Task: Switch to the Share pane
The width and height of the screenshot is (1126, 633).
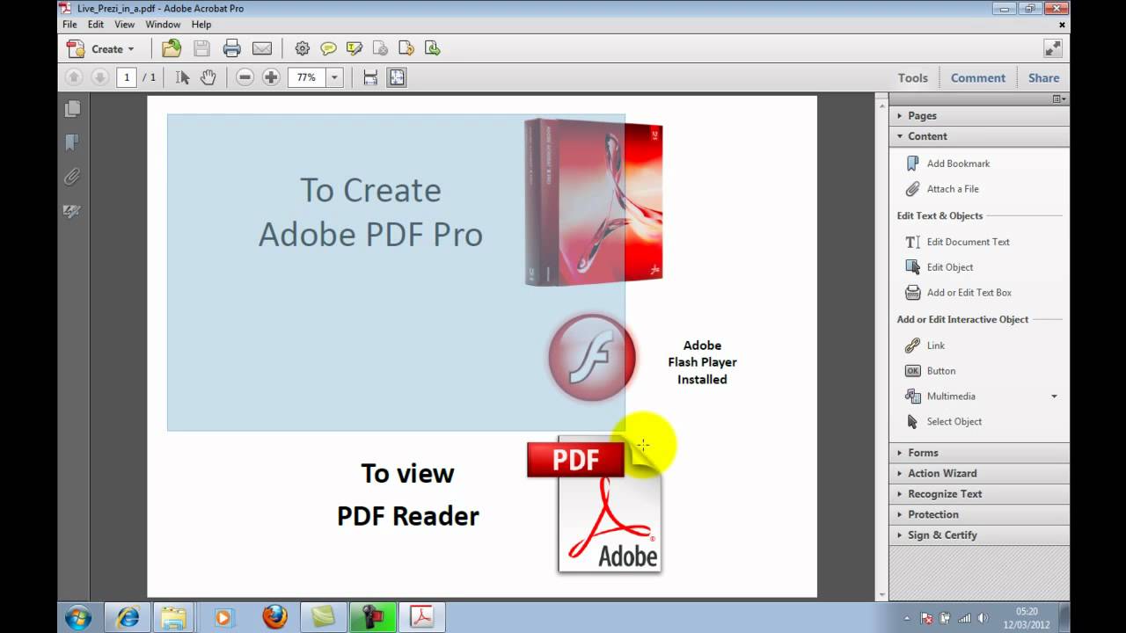Action: point(1043,77)
